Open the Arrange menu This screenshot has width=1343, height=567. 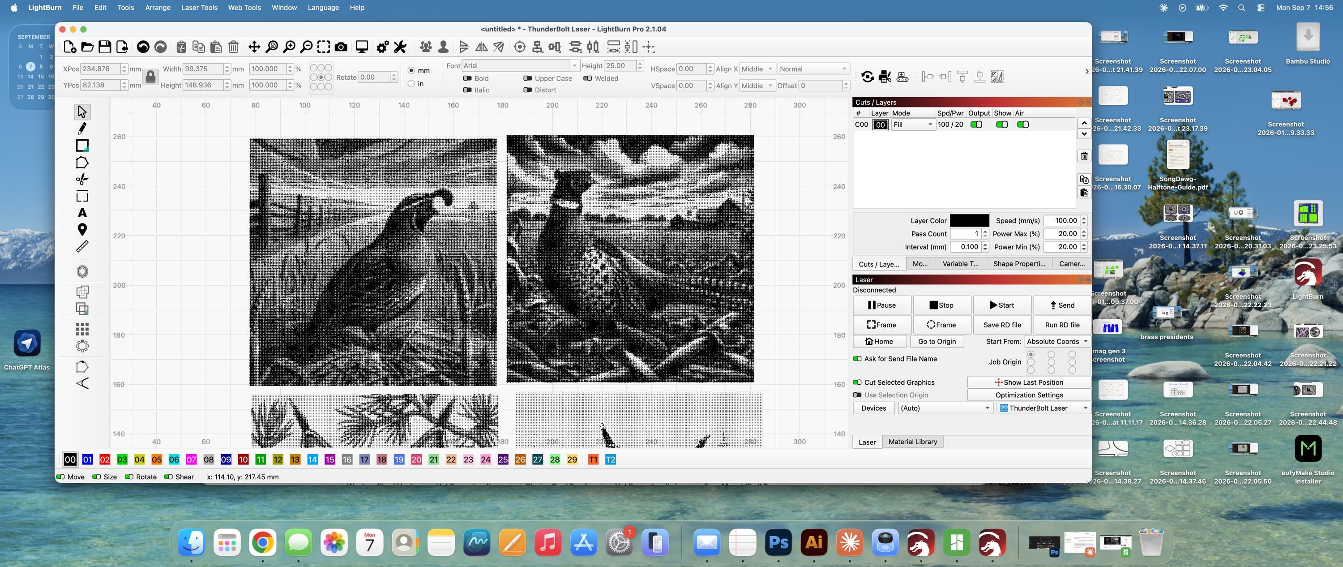click(158, 7)
